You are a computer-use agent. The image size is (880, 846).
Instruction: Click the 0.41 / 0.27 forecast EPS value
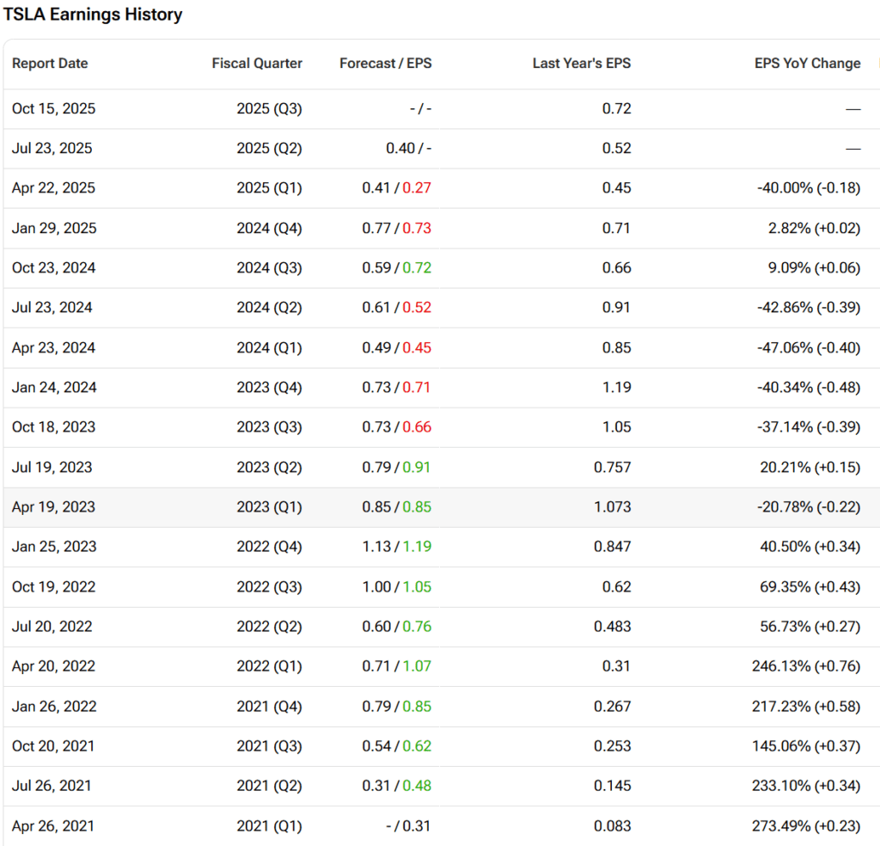pos(397,188)
